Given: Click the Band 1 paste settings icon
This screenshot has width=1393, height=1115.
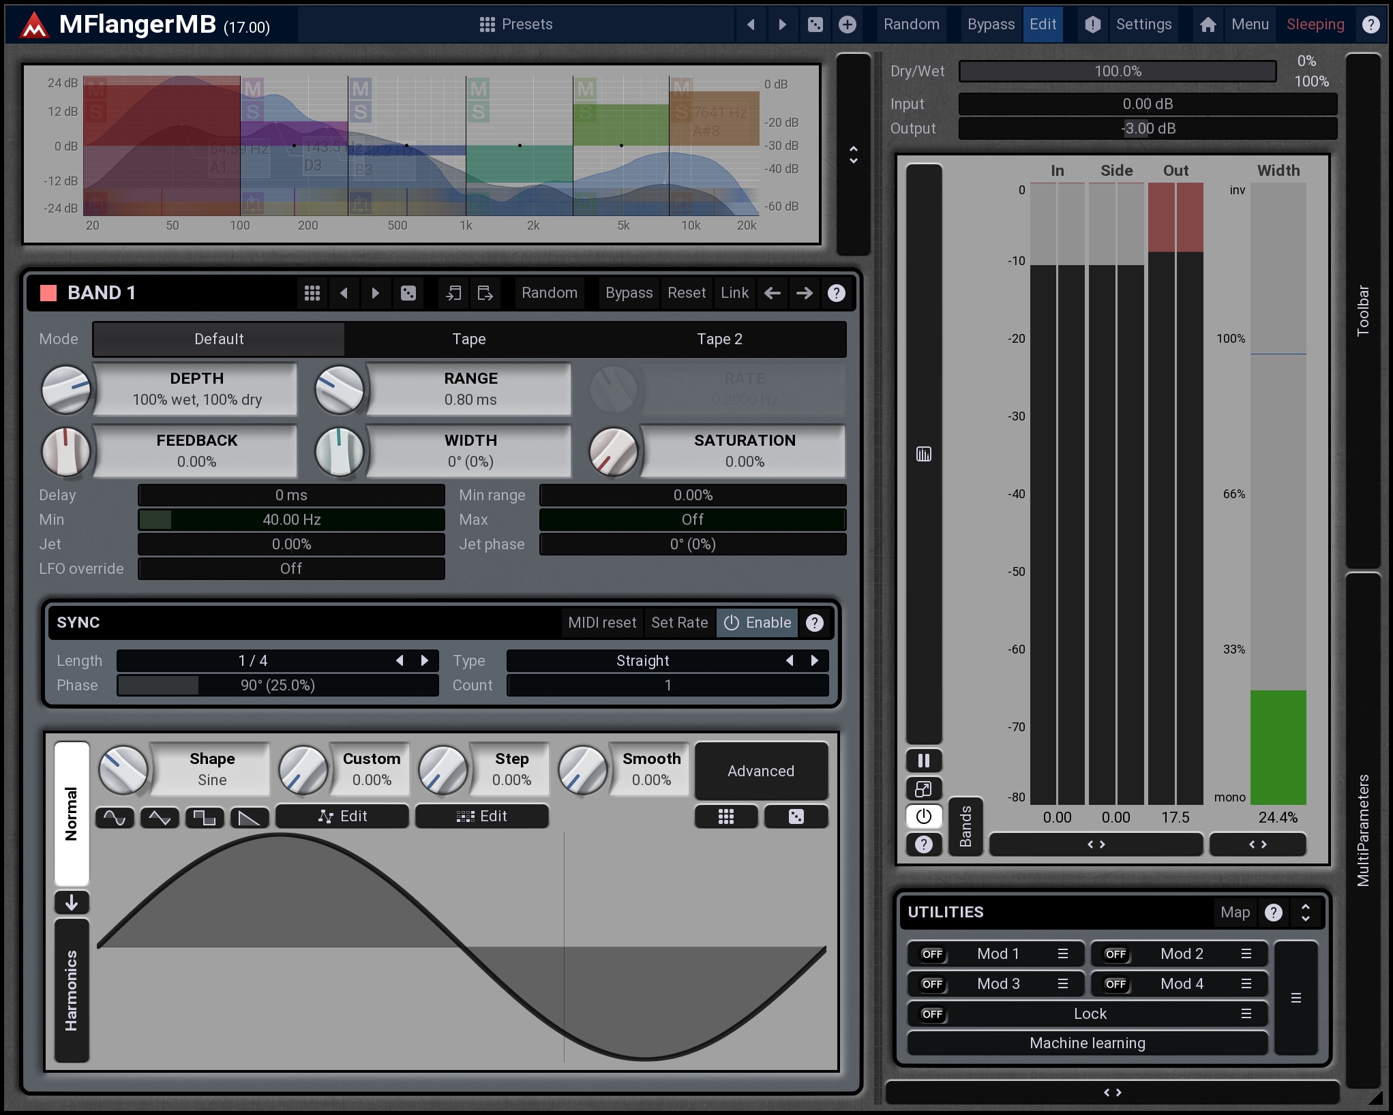Looking at the screenshot, I should coord(485,293).
